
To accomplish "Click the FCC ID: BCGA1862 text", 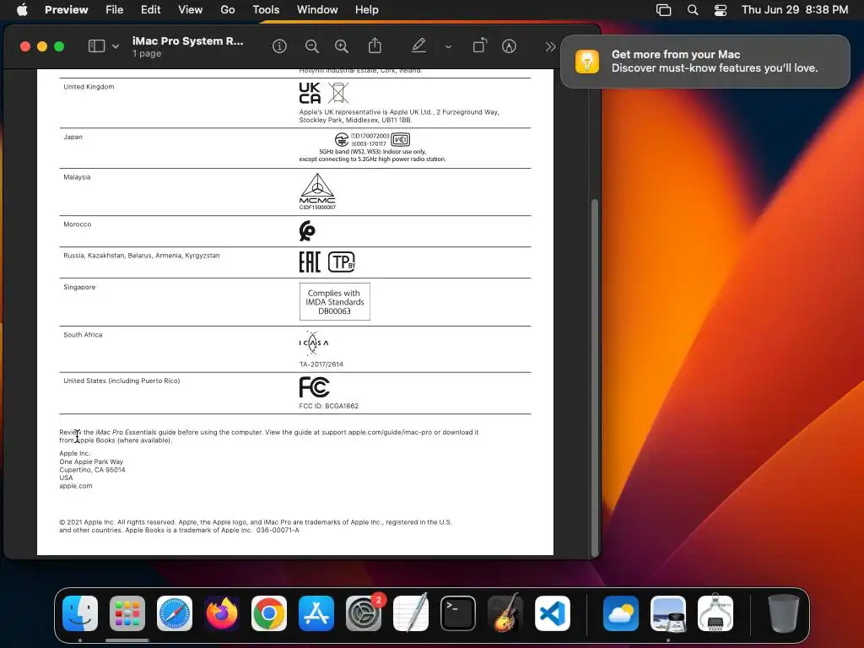I will tap(329, 406).
